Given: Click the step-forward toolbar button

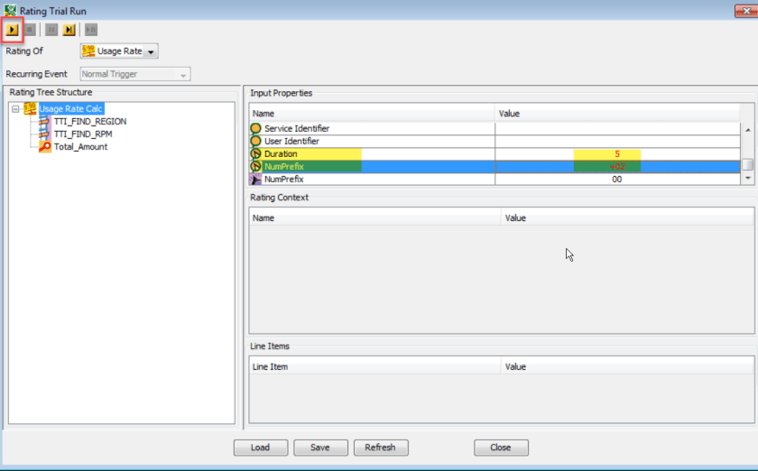Looking at the screenshot, I should pos(69,30).
